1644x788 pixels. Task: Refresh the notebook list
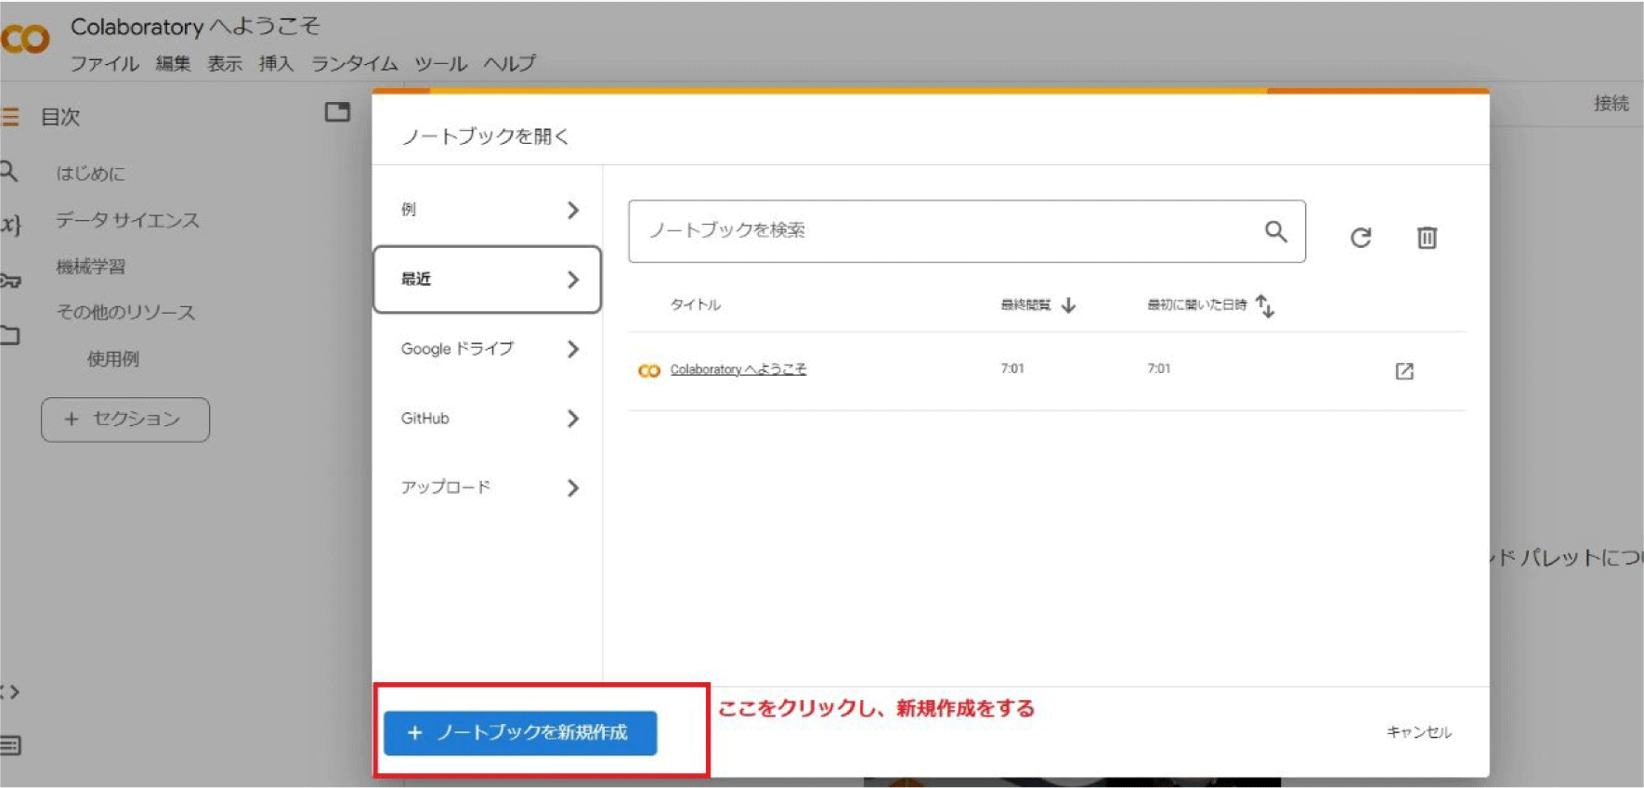(x=1361, y=238)
